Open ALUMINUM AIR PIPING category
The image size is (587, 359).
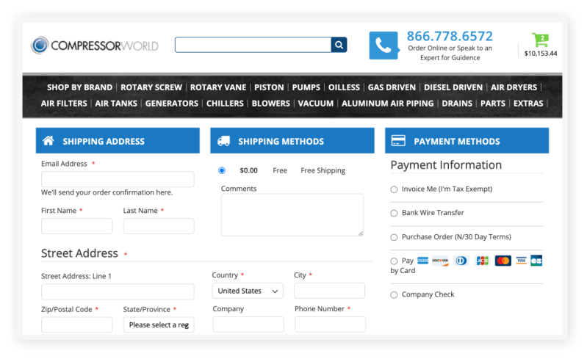(x=387, y=104)
